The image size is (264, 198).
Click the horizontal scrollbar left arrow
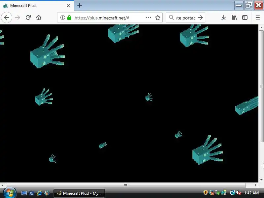point(3,185)
